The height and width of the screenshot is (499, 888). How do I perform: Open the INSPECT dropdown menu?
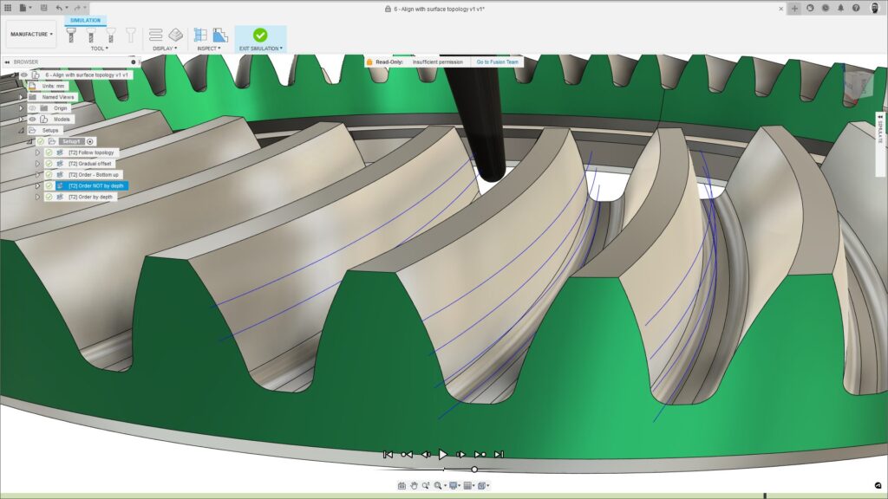click(209, 49)
